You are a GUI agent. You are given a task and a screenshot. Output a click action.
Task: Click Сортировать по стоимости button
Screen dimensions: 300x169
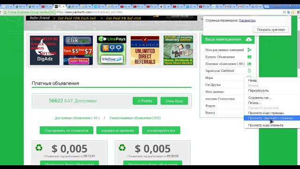point(67,131)
